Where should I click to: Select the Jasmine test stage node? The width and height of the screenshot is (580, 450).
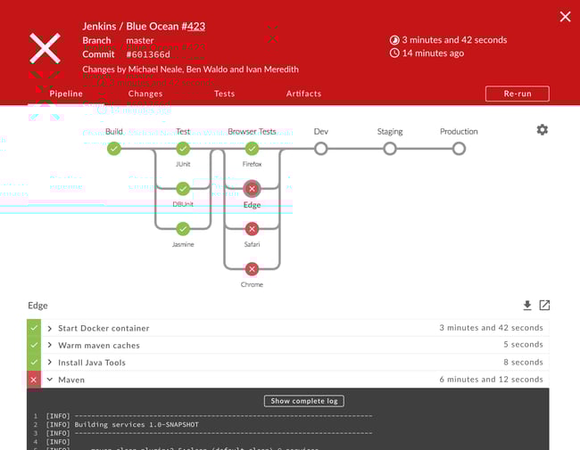[x=183, y=229]
